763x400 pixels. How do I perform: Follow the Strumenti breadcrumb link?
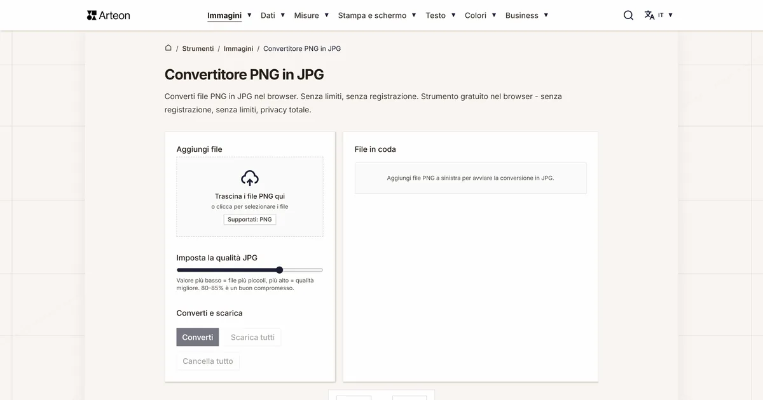click(x=198, y=48)
